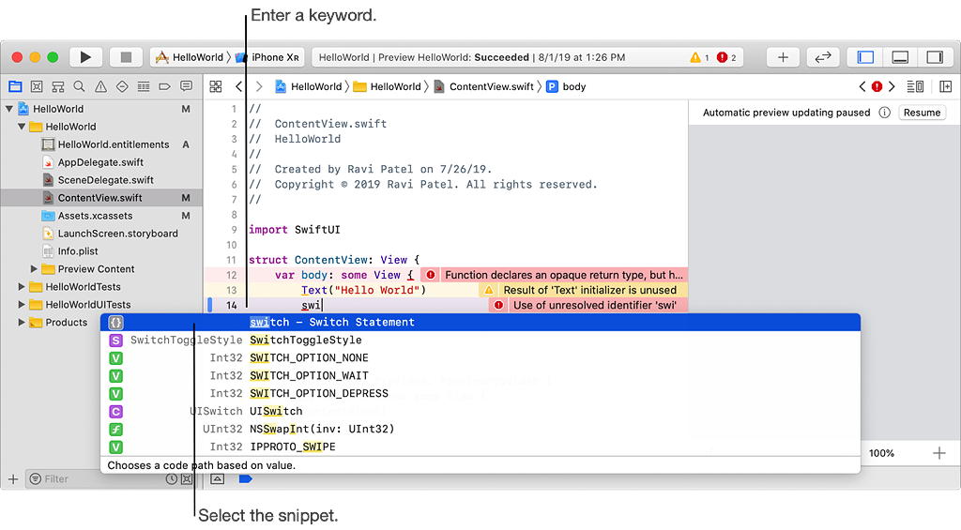The image size is (961, 530).
Task: Show the Find navigator
Action: (79, 86)
